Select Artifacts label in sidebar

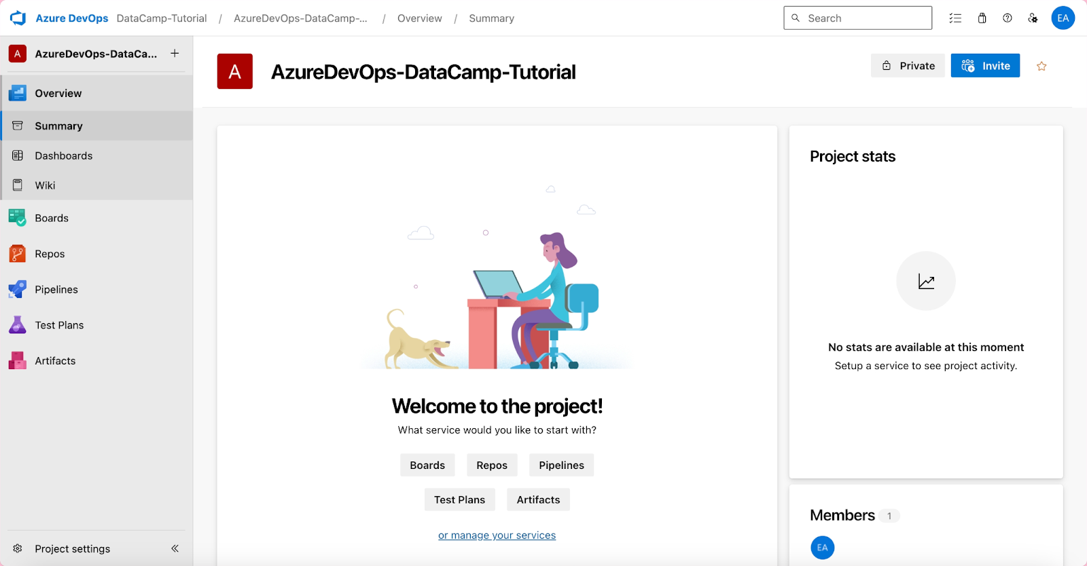tap(56, 360)
